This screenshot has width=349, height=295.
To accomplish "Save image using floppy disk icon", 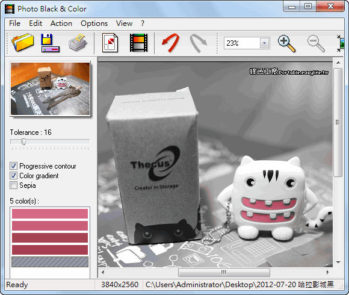I will point(50,43).
